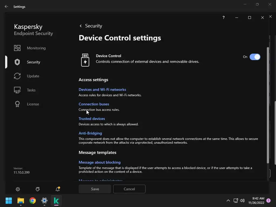Open notification center badge
Image resolution: width=276 pixels, height=207 pixels.
click(x=268, y=201)
